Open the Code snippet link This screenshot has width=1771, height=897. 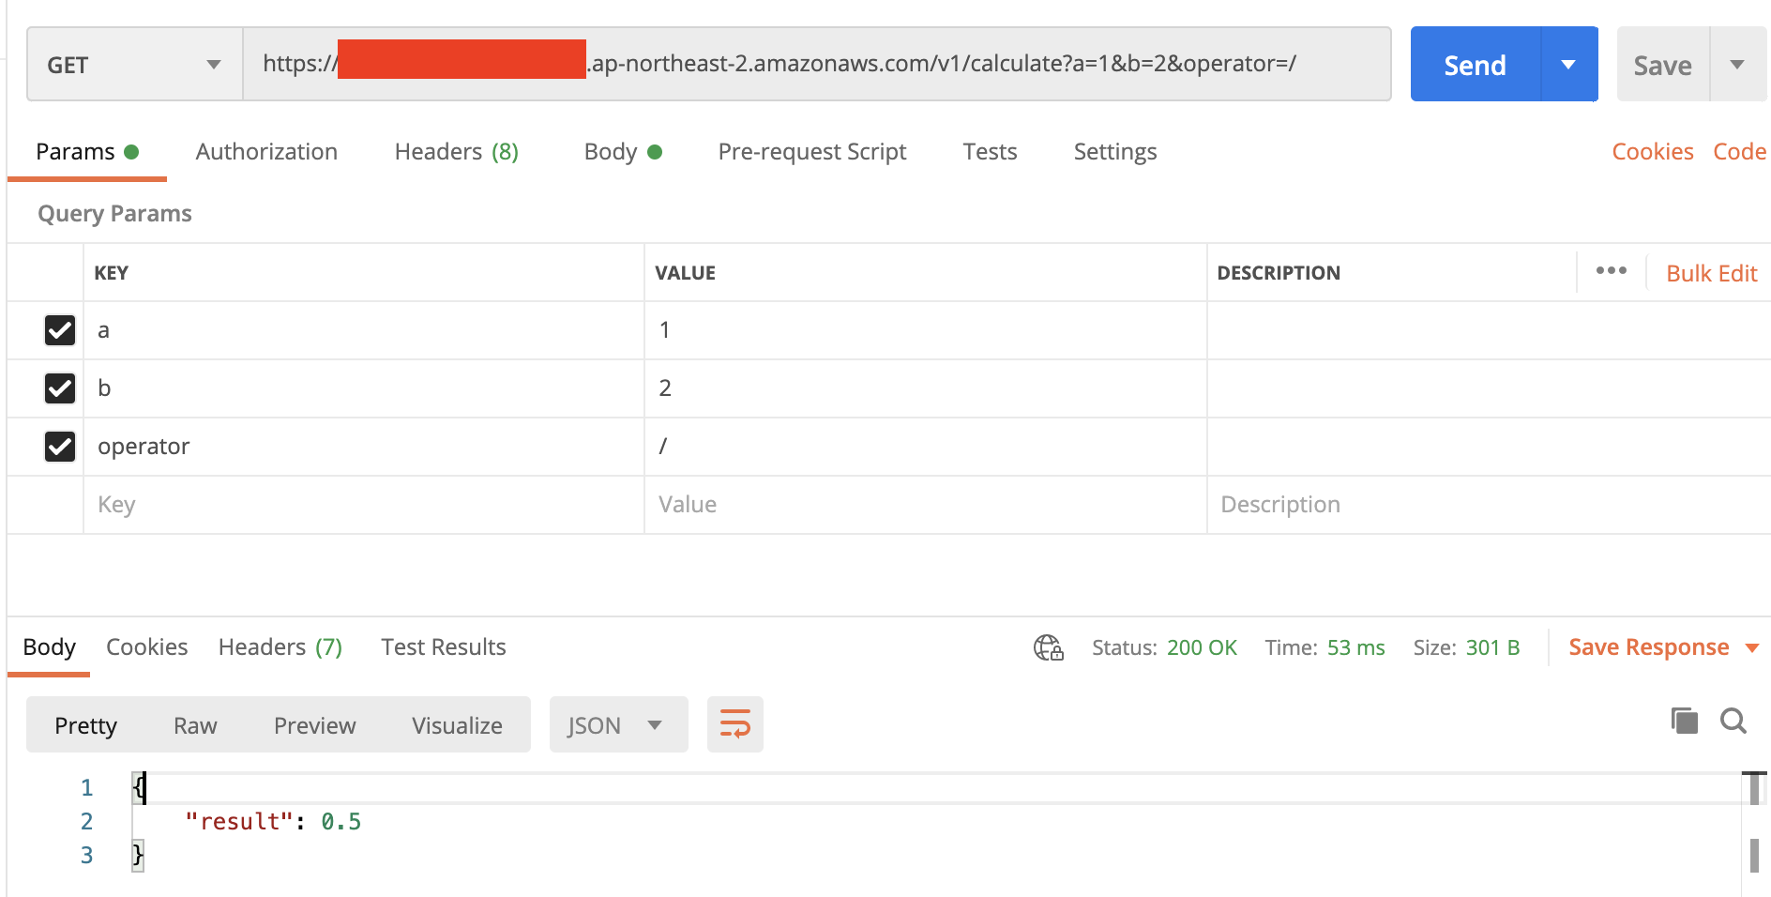(x=1739, y=152)
